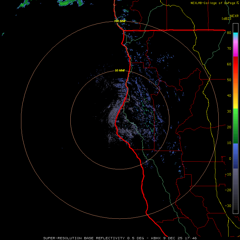Image resolution: width=240 pixels, height=240 pixels.
Task: Click "0.5 DEG" elevation angle in caption
Action: pyautogui.click(x=136, y=238)
